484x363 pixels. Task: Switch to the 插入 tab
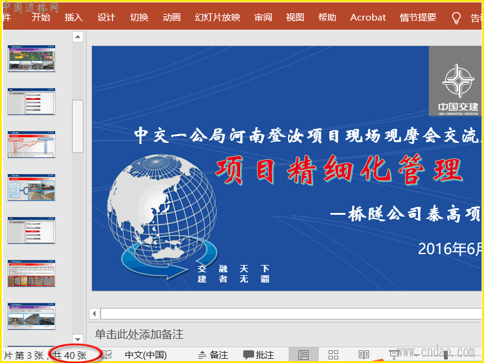pyautogui.click(x=73, y=18)
